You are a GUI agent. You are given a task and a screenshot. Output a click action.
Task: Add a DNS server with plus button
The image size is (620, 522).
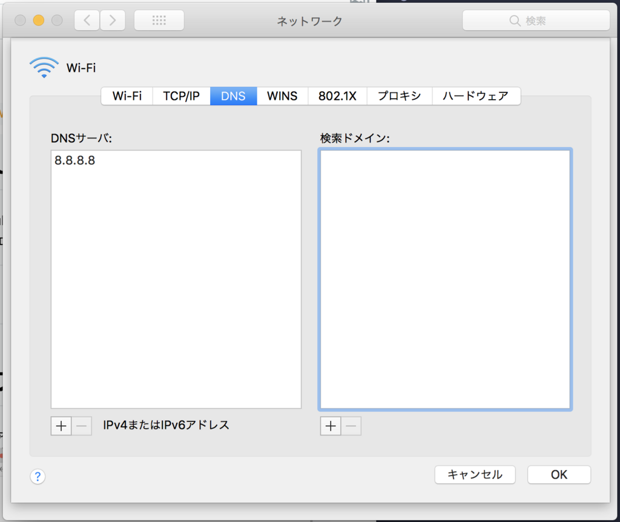pos(61,426)
